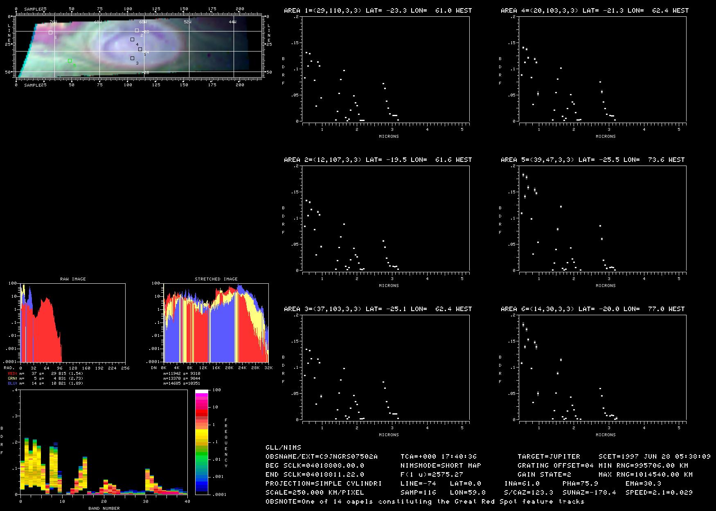Click the area 3 black square marker

[132, 58]
